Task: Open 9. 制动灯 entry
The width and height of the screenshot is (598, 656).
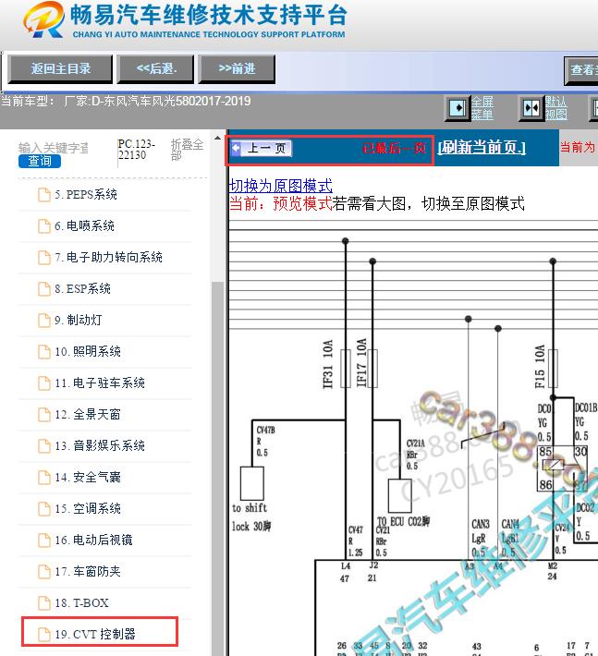Action: tap(78, 320)
